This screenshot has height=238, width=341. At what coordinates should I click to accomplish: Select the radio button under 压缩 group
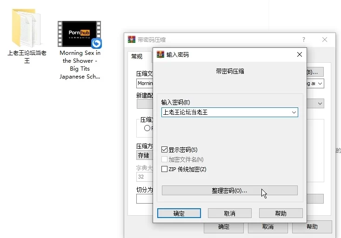(147, 128)
